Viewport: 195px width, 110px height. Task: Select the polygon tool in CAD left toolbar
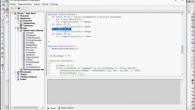[2, 24]
